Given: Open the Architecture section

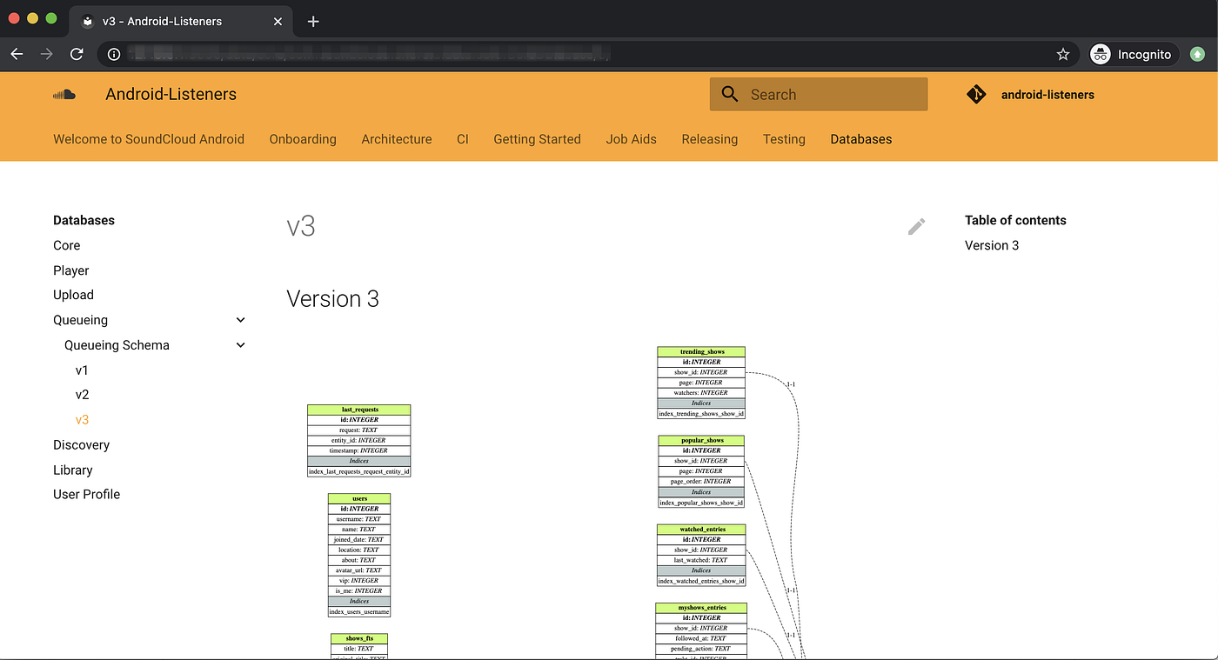Looking at the screenshot, I should (x=396, y=139).
